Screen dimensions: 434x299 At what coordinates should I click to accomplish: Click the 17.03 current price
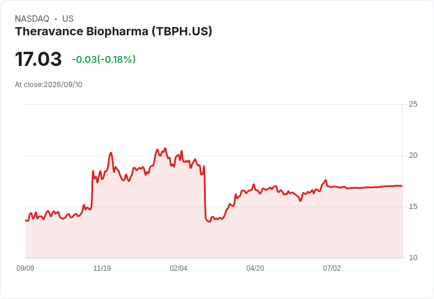tap(38, 59)
